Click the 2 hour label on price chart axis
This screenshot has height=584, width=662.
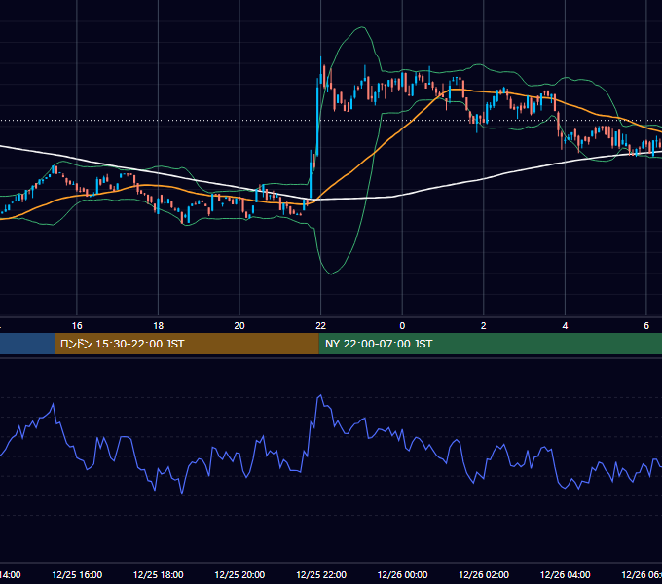point(484,326)
